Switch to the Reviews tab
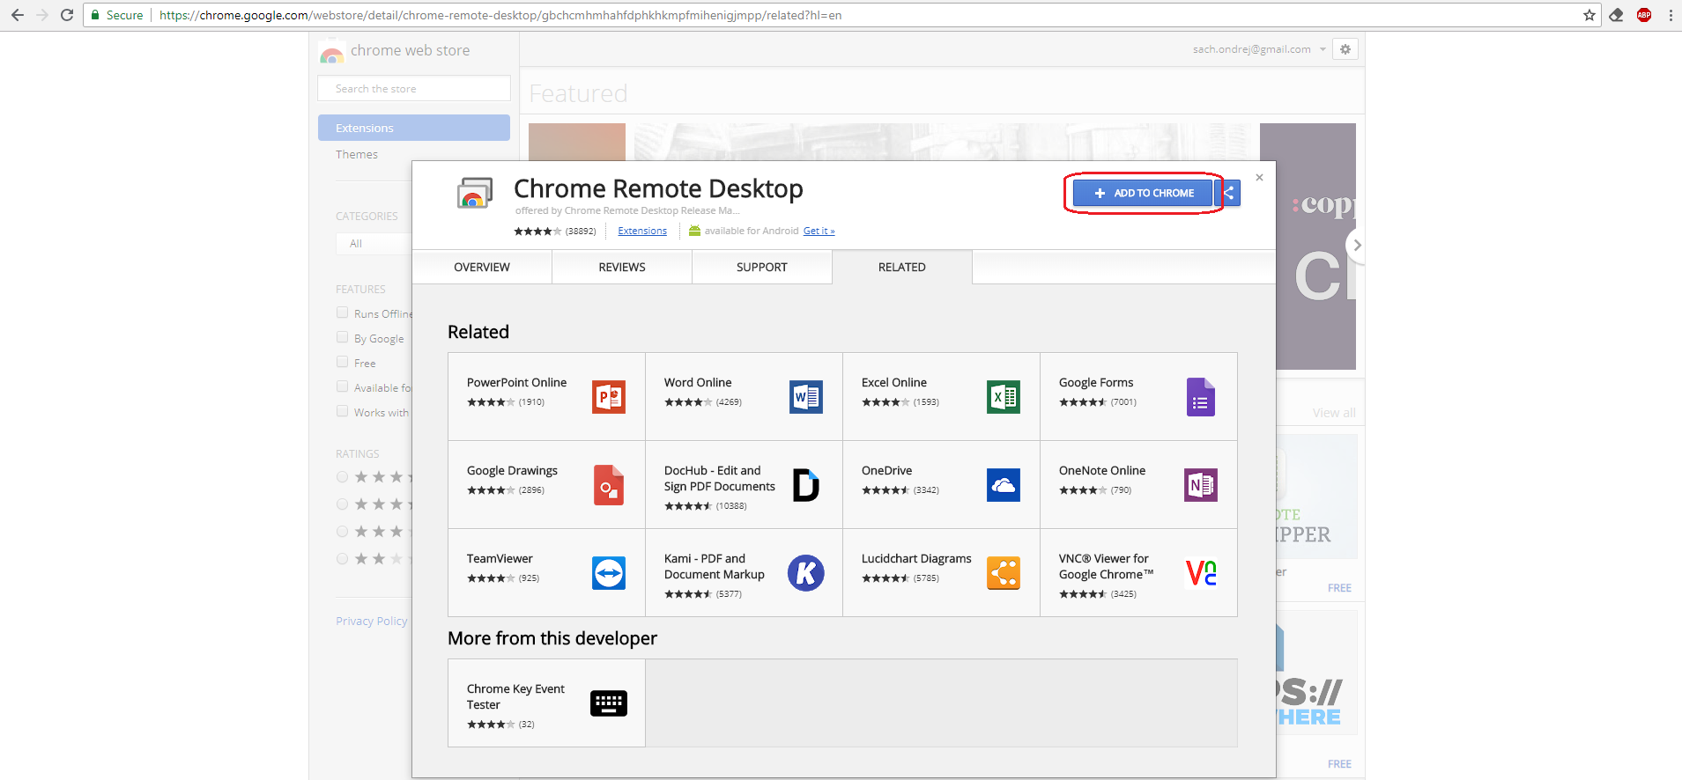This screenshot has height=780, width=1682. [x=621, y=268]
